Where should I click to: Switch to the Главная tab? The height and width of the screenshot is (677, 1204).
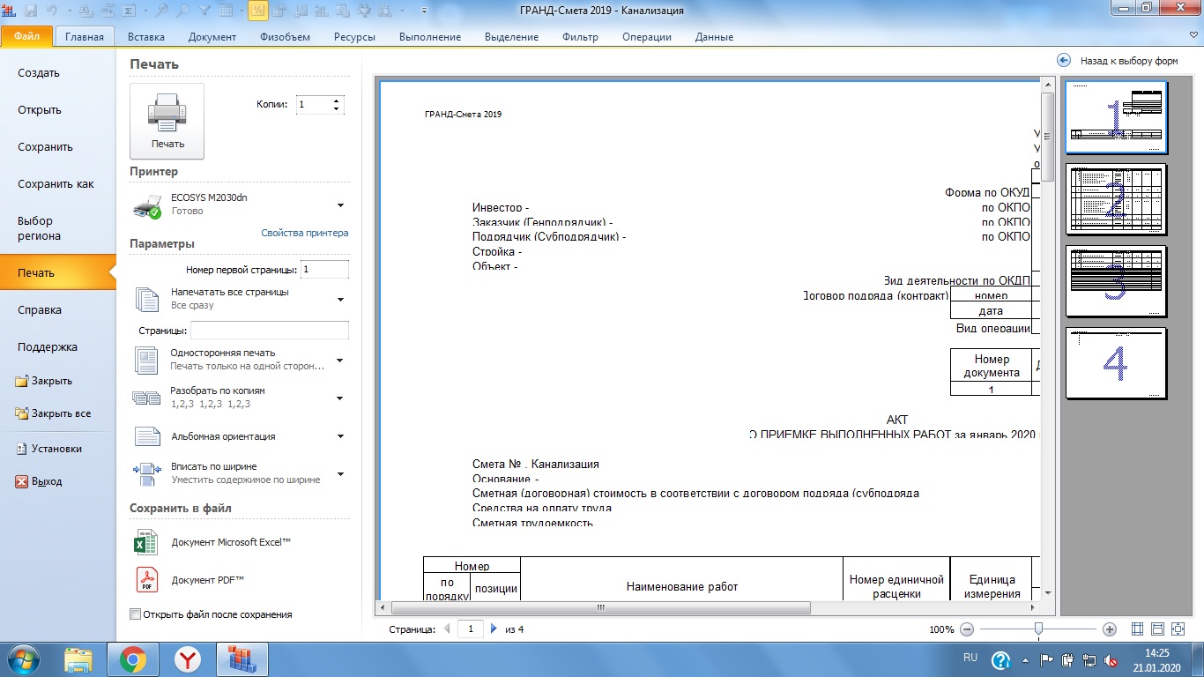(x=85, y=37)
